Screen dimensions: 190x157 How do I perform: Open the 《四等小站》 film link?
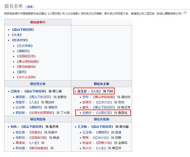point(104,143)
